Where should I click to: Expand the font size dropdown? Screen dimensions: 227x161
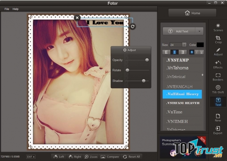[x=184, y=45]
